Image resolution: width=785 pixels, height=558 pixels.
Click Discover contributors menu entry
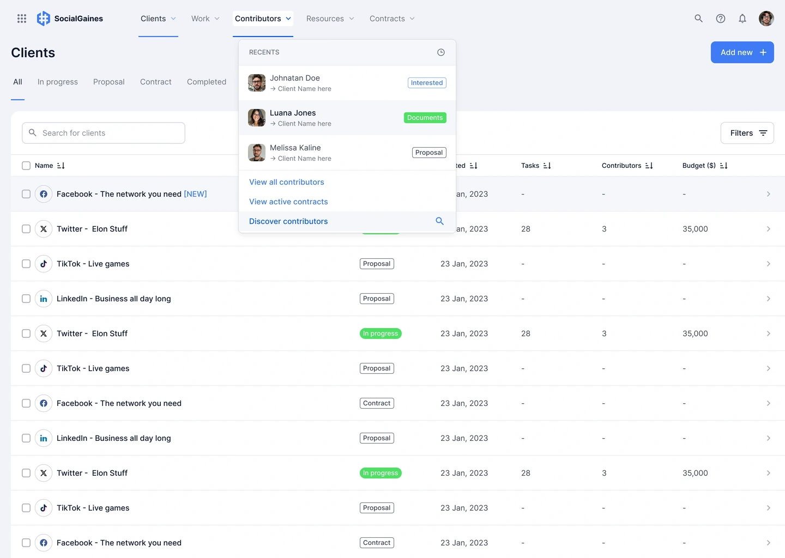(x=347, y=221)
